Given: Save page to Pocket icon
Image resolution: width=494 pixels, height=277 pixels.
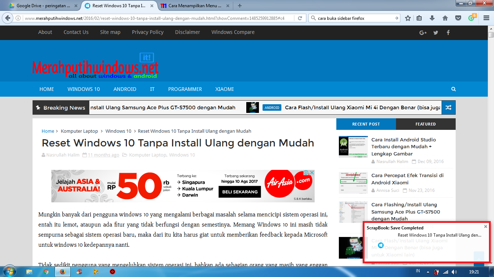Looking at the screenshot, I should 458,18.
